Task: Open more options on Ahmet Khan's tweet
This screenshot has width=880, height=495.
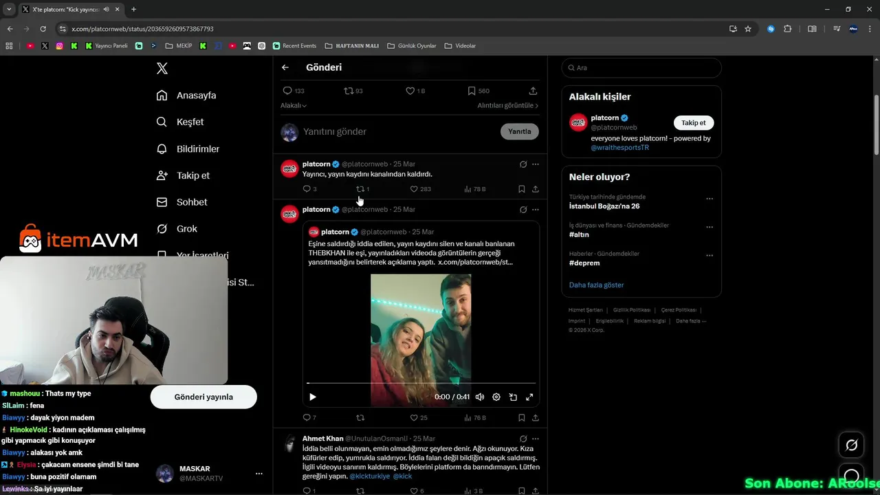Action: pyautogui.click(x=536, y=439)
